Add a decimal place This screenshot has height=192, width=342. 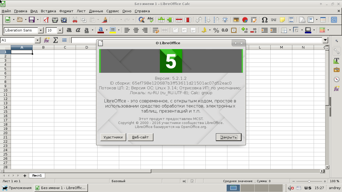coord(244,30)
